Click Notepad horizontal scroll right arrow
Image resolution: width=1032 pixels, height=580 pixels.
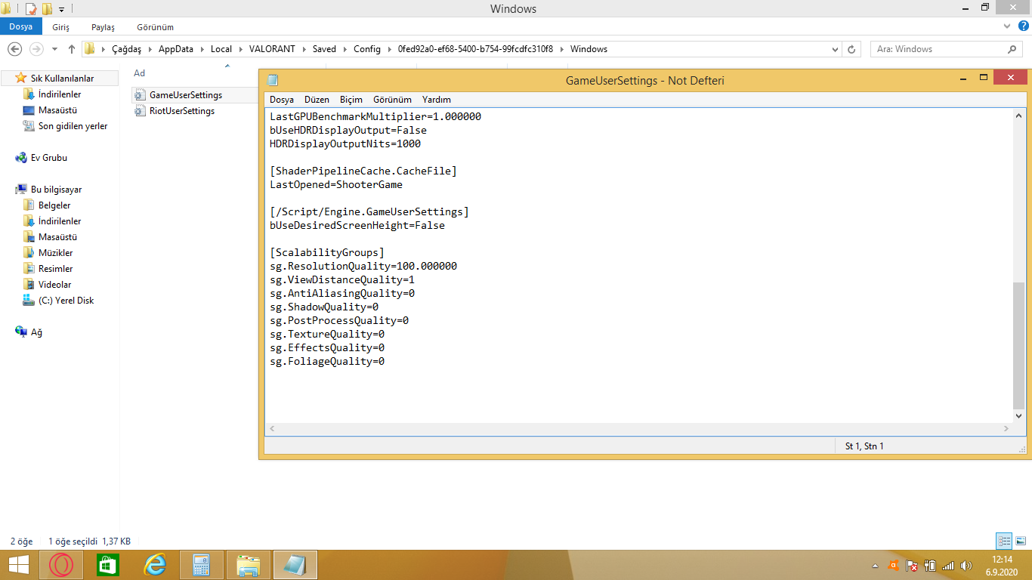[1006, 429]
